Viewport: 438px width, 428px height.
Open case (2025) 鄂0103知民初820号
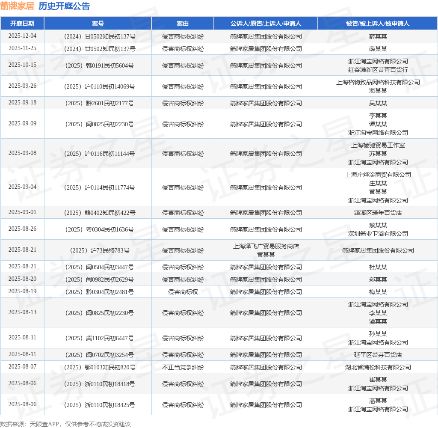click(99, 367)
